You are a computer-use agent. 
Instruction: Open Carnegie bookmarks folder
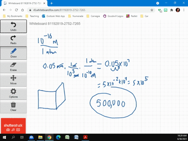click(93, 16)
